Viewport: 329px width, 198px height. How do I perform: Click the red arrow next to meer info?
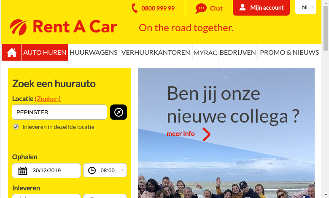pyautogui.click(x=206, y=134)
